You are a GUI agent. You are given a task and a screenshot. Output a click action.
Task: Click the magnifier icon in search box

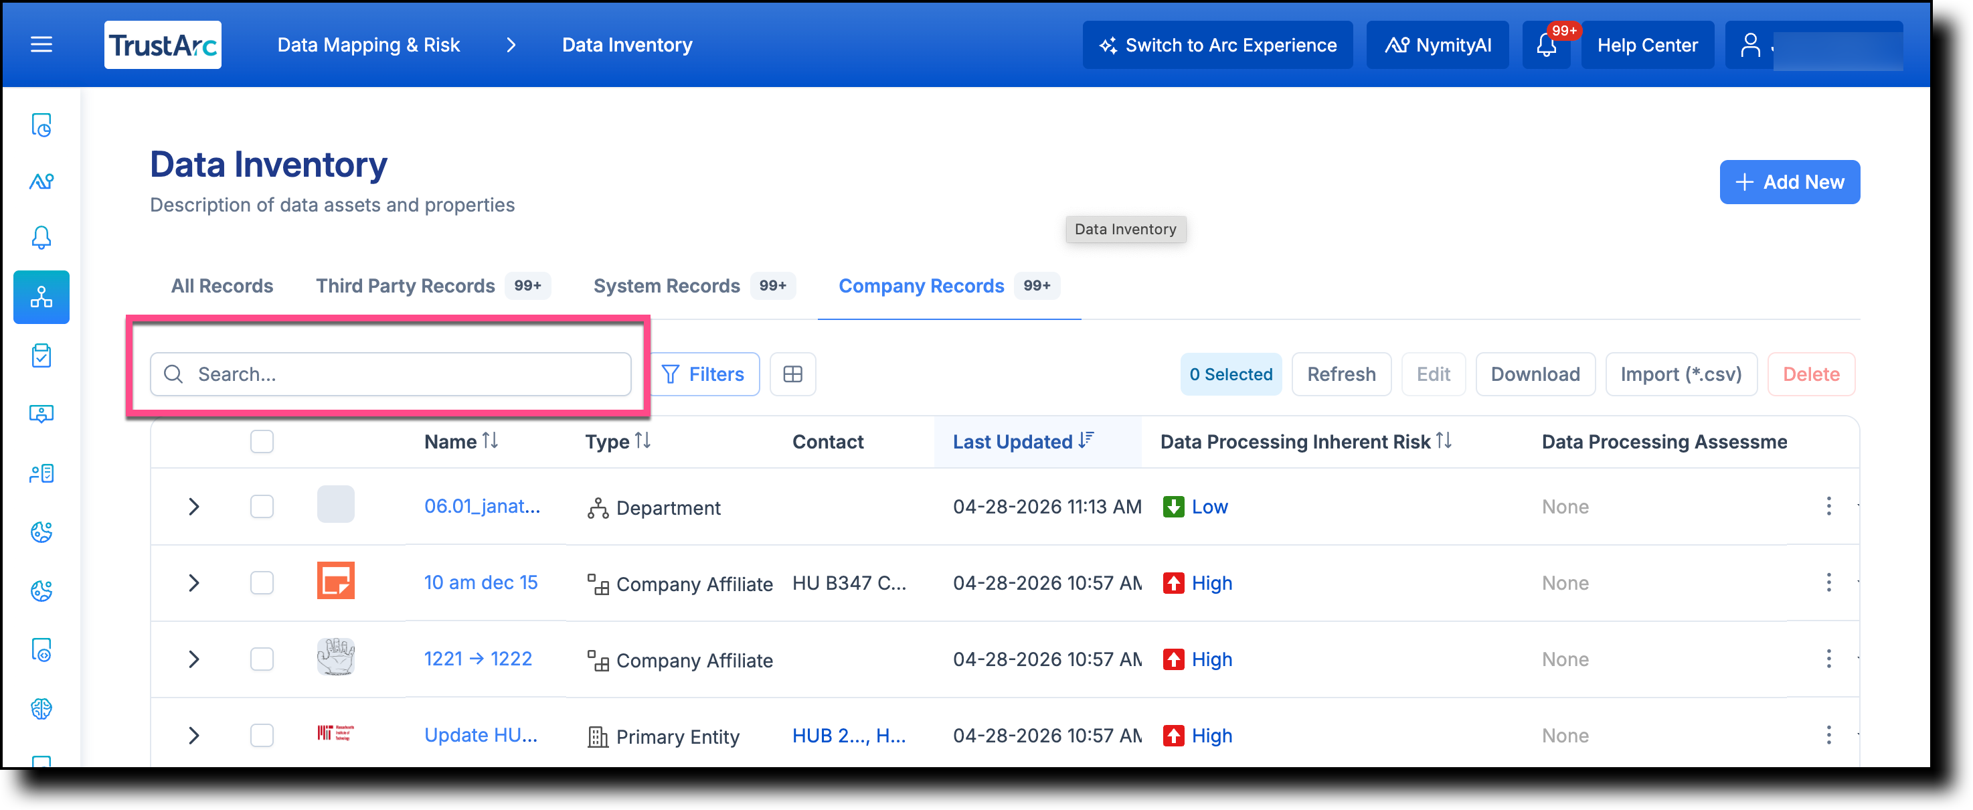click(174, 374)
